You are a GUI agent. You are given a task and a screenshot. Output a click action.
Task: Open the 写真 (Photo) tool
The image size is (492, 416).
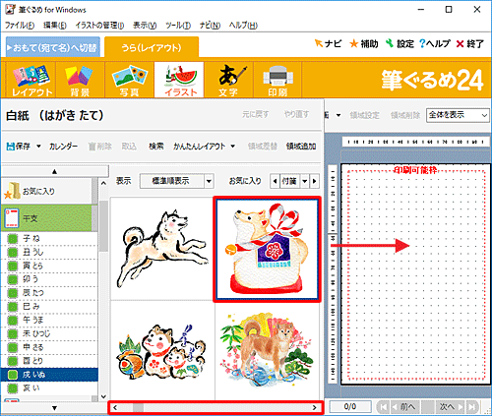tap(129, 81)
